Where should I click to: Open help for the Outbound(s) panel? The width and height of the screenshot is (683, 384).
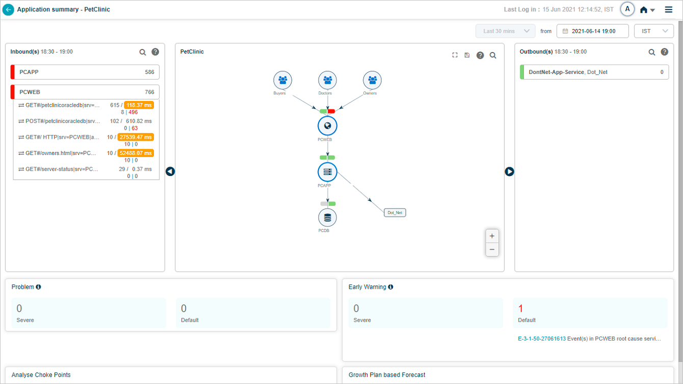click(664, 52)
